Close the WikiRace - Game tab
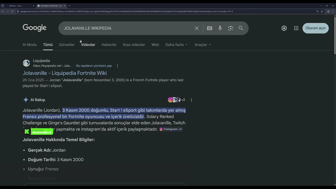The image size is (336, 189). tap(34, 6)
